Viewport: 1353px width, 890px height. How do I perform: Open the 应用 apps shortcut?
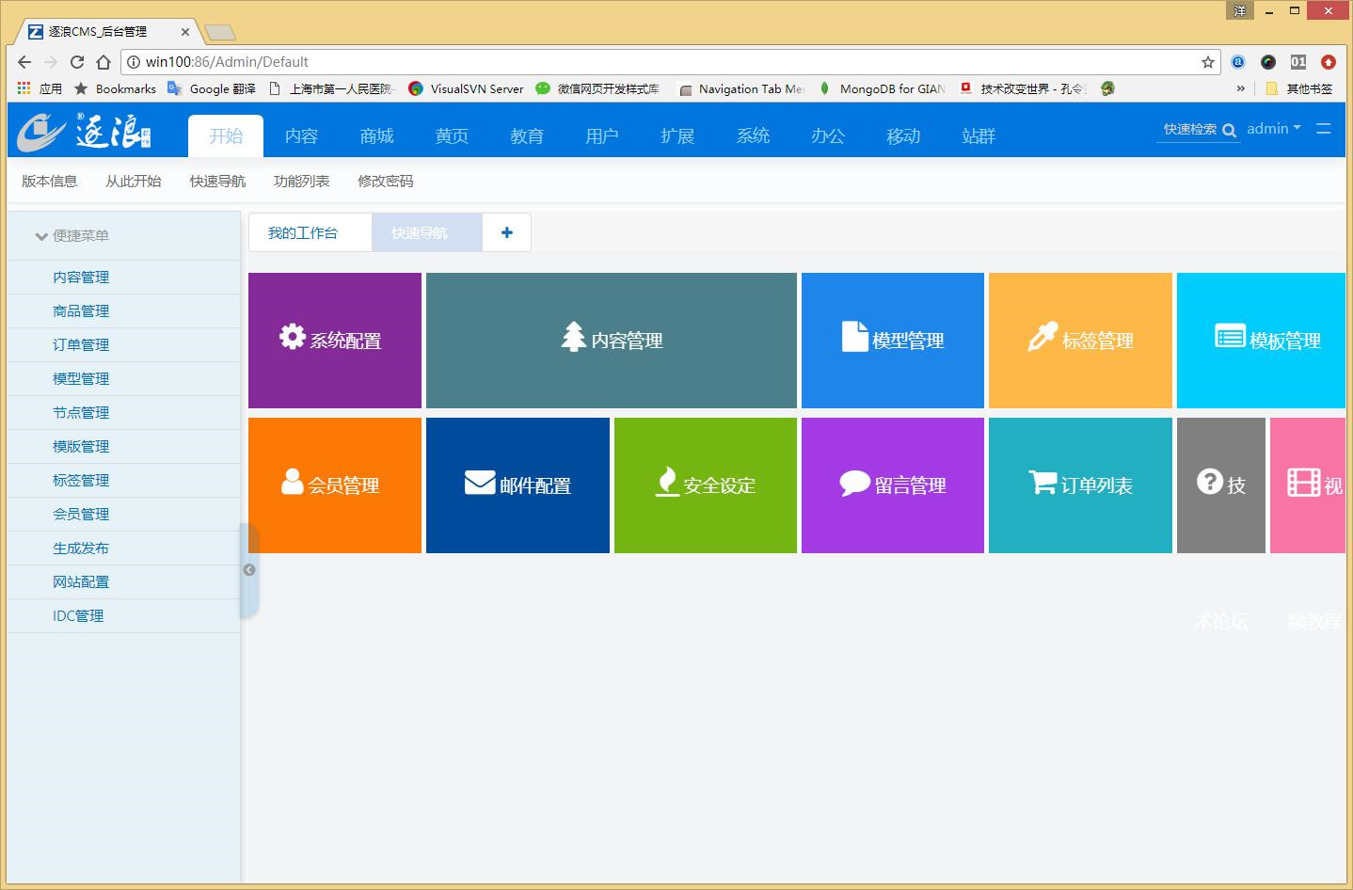[x=40, y=88]
